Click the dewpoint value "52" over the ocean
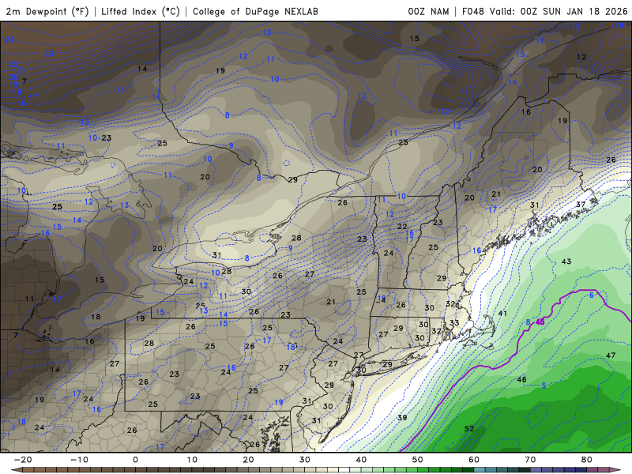Viewport: 632px width, 474px height. pos(469,428)
